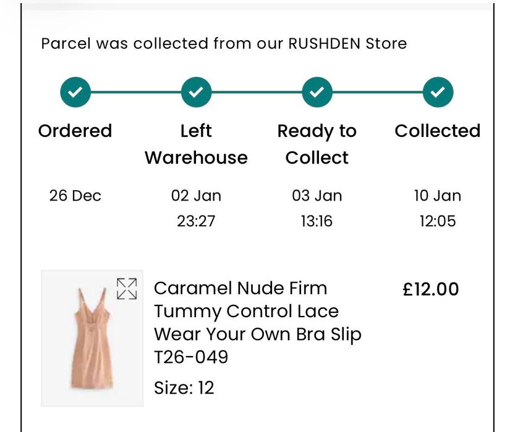Click the Collected step checkmark icon
Image resolution: width=515 pixels, height=432 pixels.
438,93
